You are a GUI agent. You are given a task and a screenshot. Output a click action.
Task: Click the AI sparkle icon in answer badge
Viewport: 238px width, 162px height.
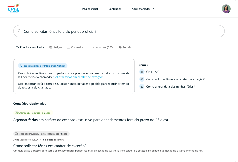tap(21, 66)
